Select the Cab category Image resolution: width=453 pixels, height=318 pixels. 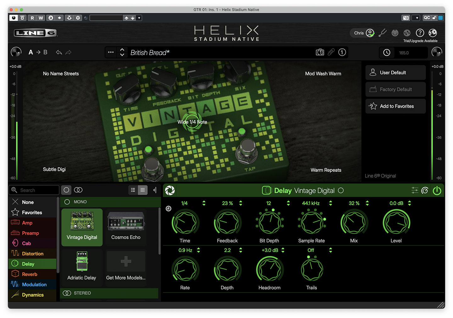(32, 243)
